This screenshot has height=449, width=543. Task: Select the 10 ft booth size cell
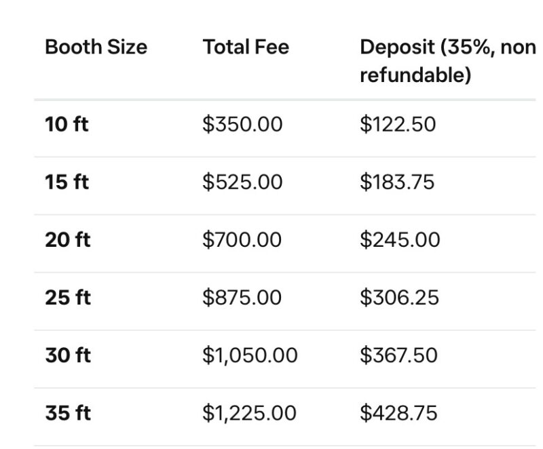(67, 125)
